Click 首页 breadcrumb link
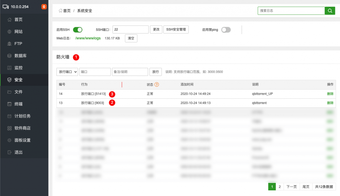This screenshot has width=340, height=196. click(67, 11)
